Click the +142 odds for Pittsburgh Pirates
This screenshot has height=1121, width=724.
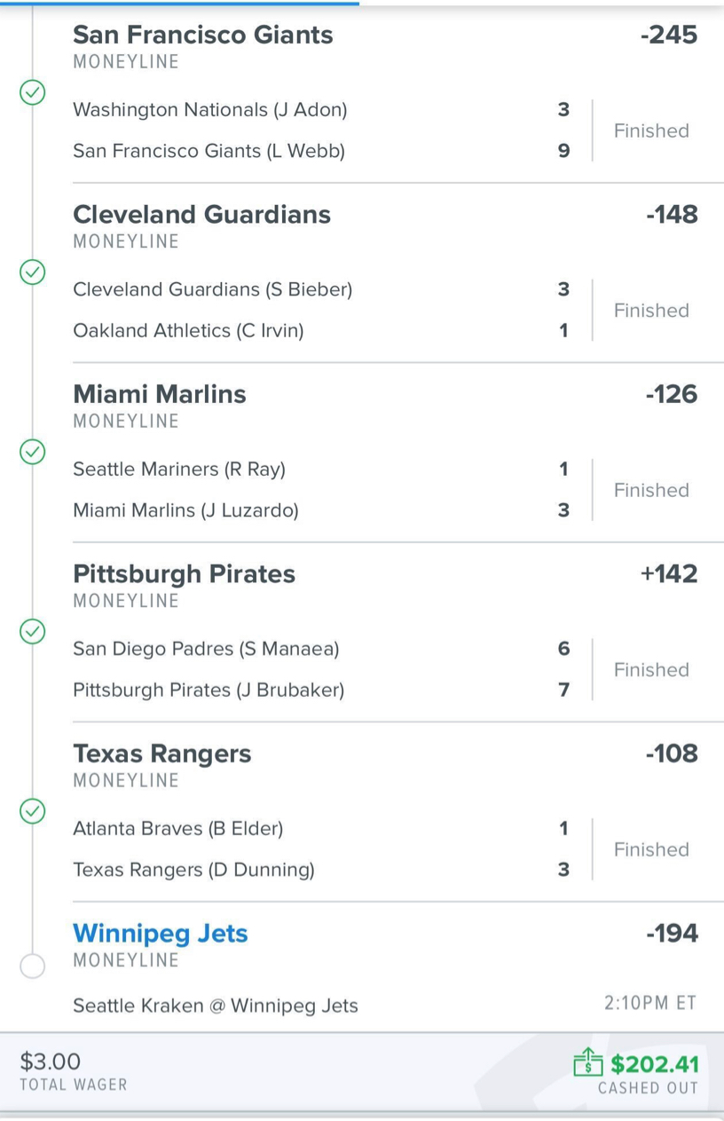(669, 573)
